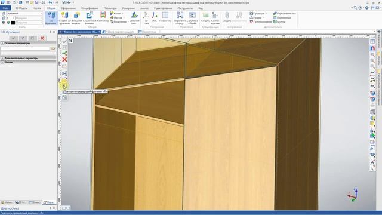Click the repeat previous fragment icon
382x215 pixels.
click(64, 86)
